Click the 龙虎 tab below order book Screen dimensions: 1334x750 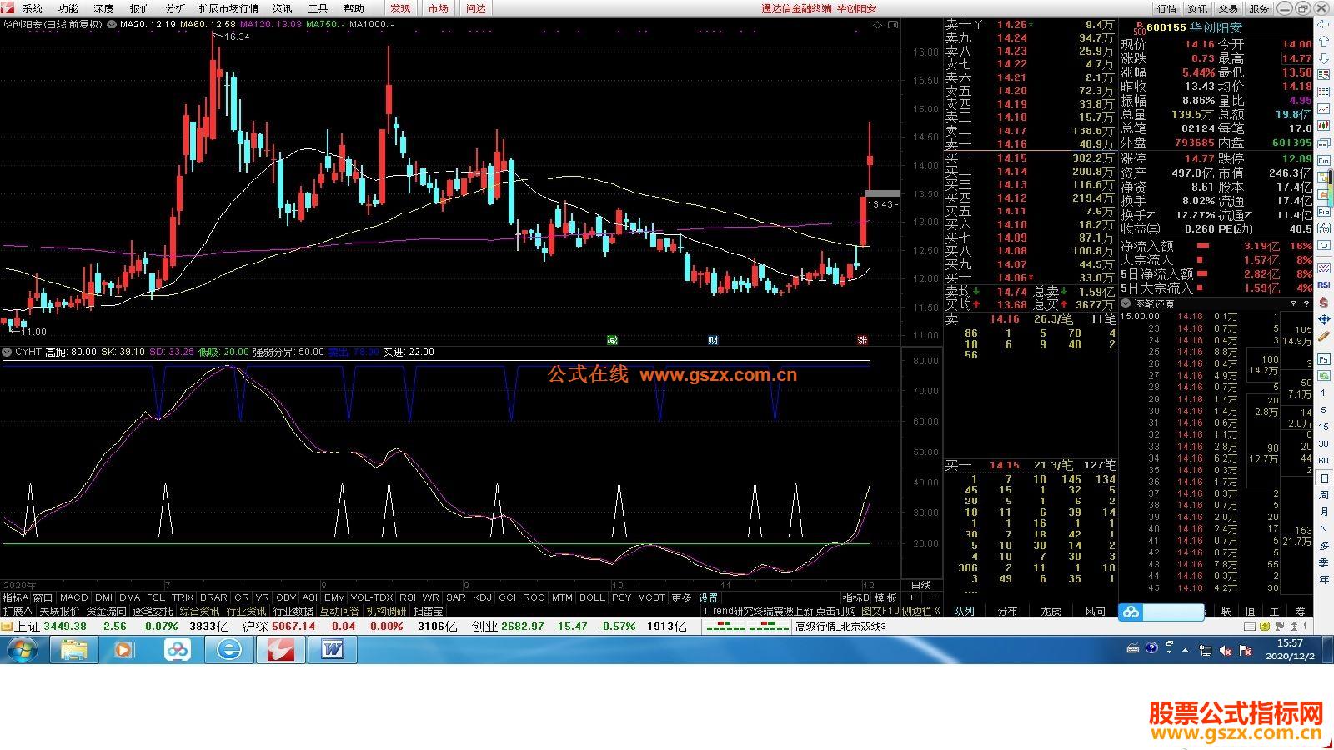pos(1051,611)
